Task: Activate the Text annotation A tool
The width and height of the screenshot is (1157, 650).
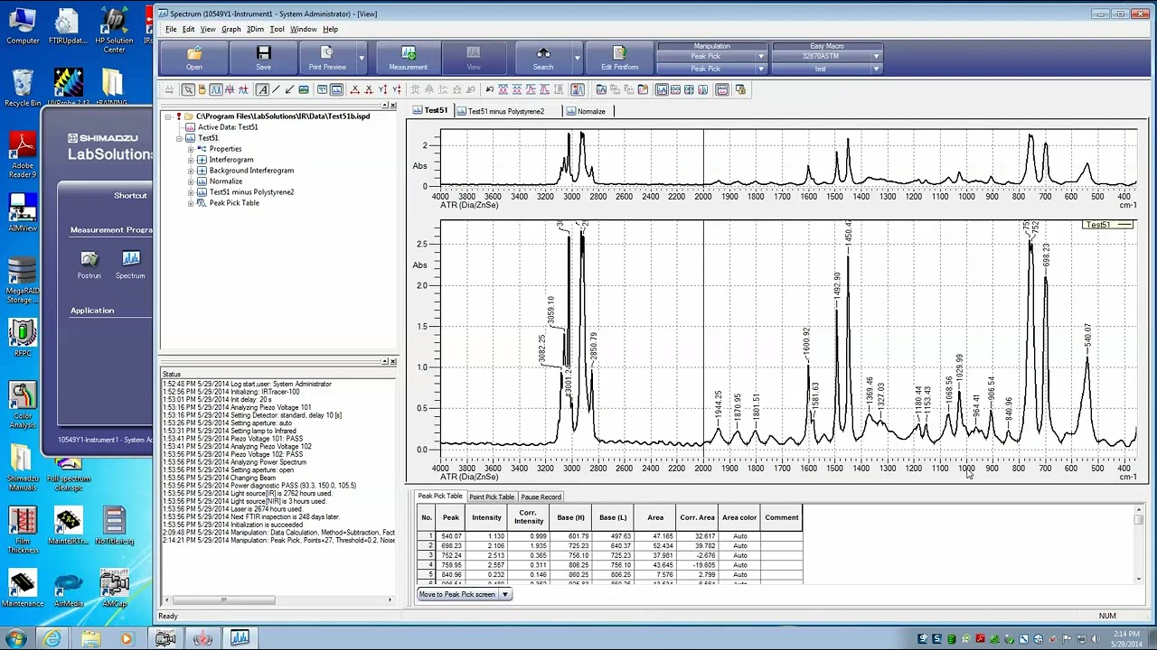Action: point(262,89)
